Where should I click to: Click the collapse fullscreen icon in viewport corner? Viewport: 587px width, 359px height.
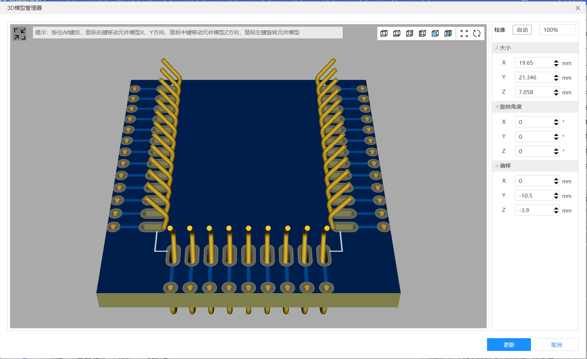coord(19,34)
